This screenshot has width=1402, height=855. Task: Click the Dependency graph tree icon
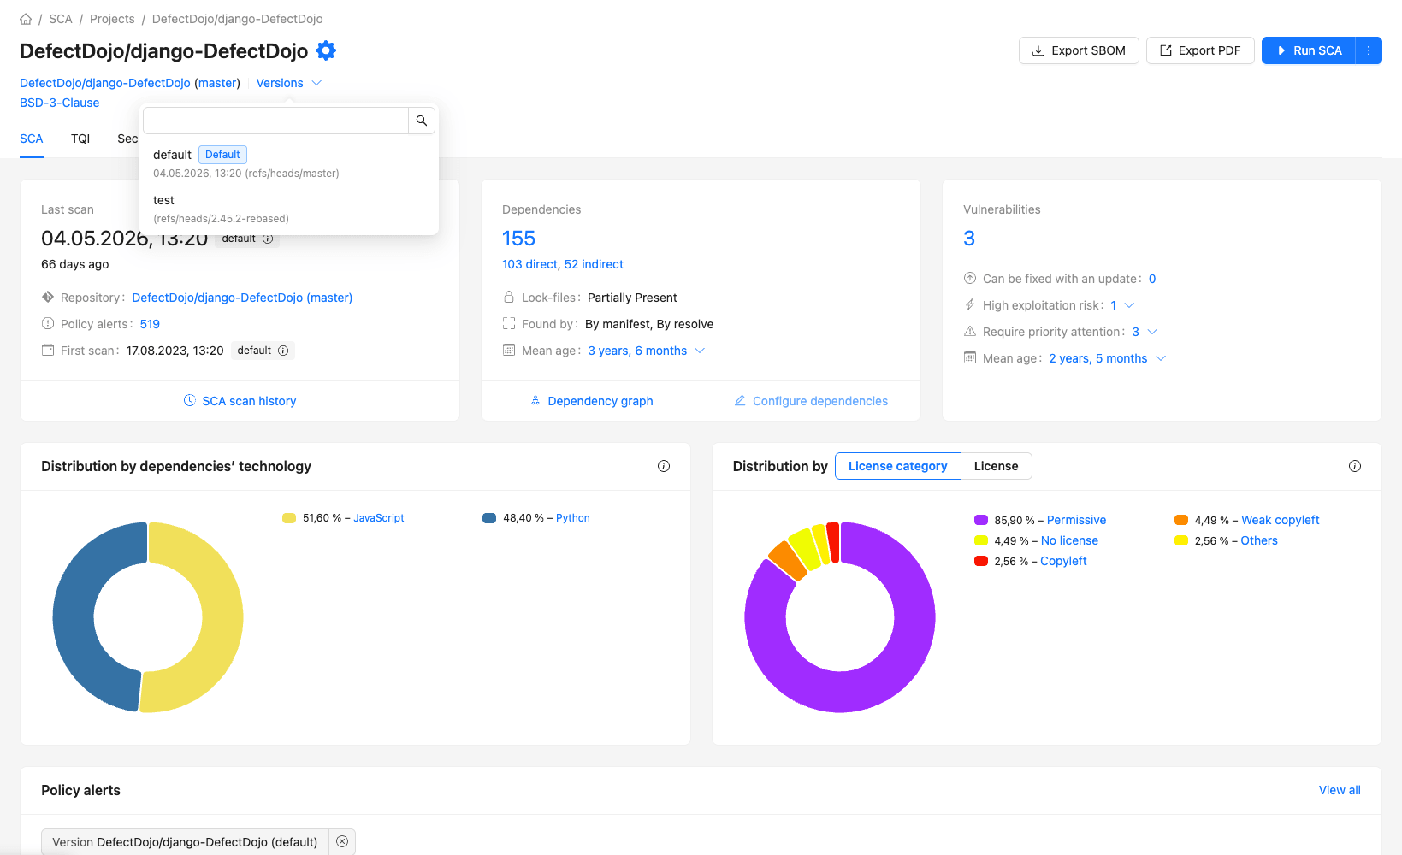click(x=535, y=400)
